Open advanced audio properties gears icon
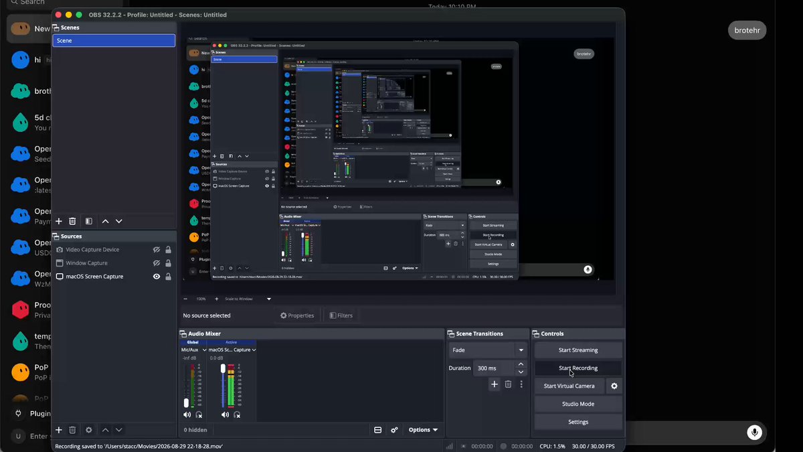 coord(394,430)
